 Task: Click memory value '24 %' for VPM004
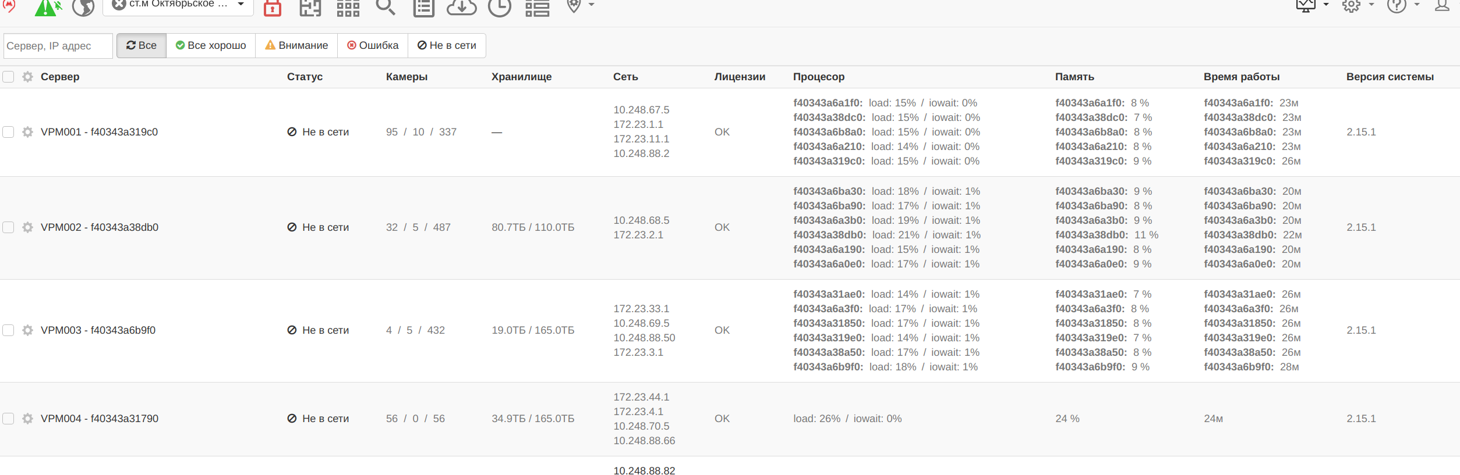(1067, 419)
